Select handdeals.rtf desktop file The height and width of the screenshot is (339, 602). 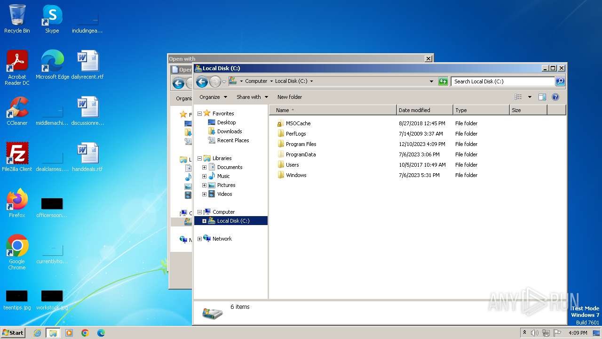(87, 157)
